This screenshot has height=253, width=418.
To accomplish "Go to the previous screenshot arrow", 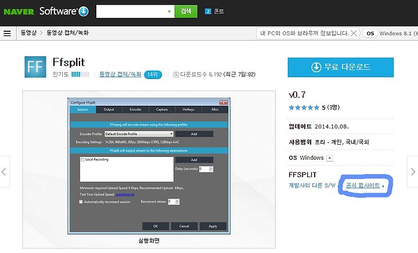I will coord(4,172).
